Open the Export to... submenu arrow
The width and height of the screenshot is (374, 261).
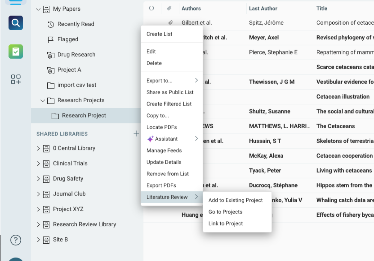[197, 80]
